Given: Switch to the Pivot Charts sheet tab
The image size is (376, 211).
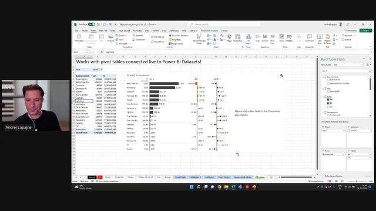Looking at the screenshot, I should coord(181,177).
